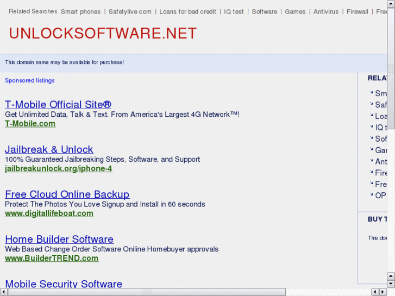Click the vertical scrollbar thumb
395x296 pixels.
(391, 68)
